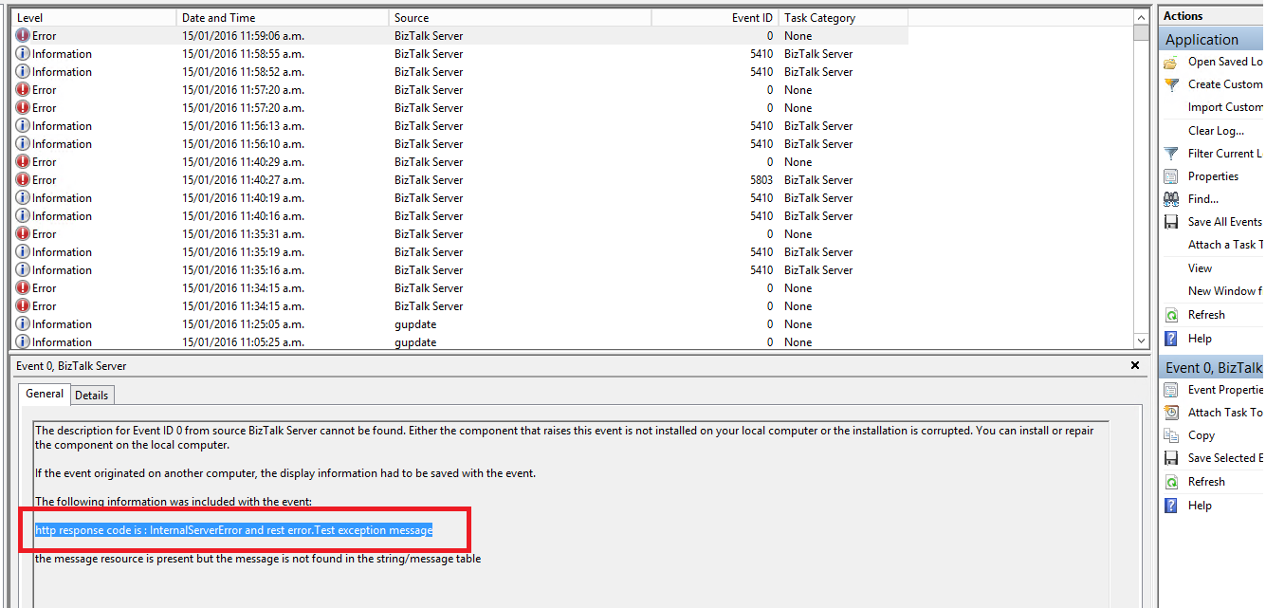Click the Refresh icon under Event 0 section
1266x608 pixels.
click(x=1171, y=482)
